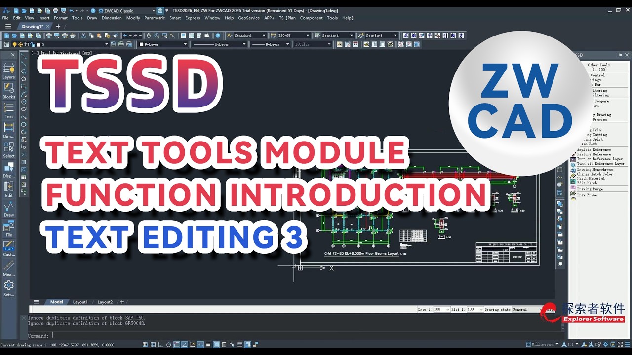Add a new drawing tab with plus
Viewport: 632px width, 355px height.
(x=58, y=26)
